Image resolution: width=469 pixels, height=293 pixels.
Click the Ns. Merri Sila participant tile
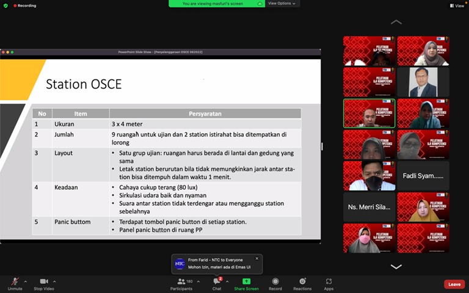point(369,207)
